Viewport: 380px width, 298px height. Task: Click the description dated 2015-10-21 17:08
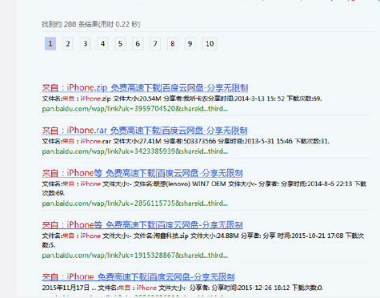[203, 240]
